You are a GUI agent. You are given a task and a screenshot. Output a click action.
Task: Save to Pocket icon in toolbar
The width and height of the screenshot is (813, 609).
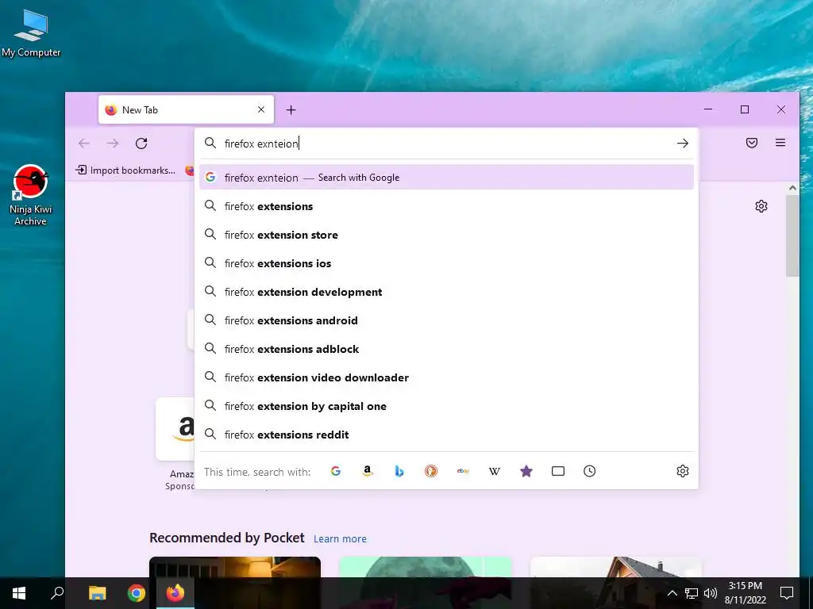click(751, 143)
